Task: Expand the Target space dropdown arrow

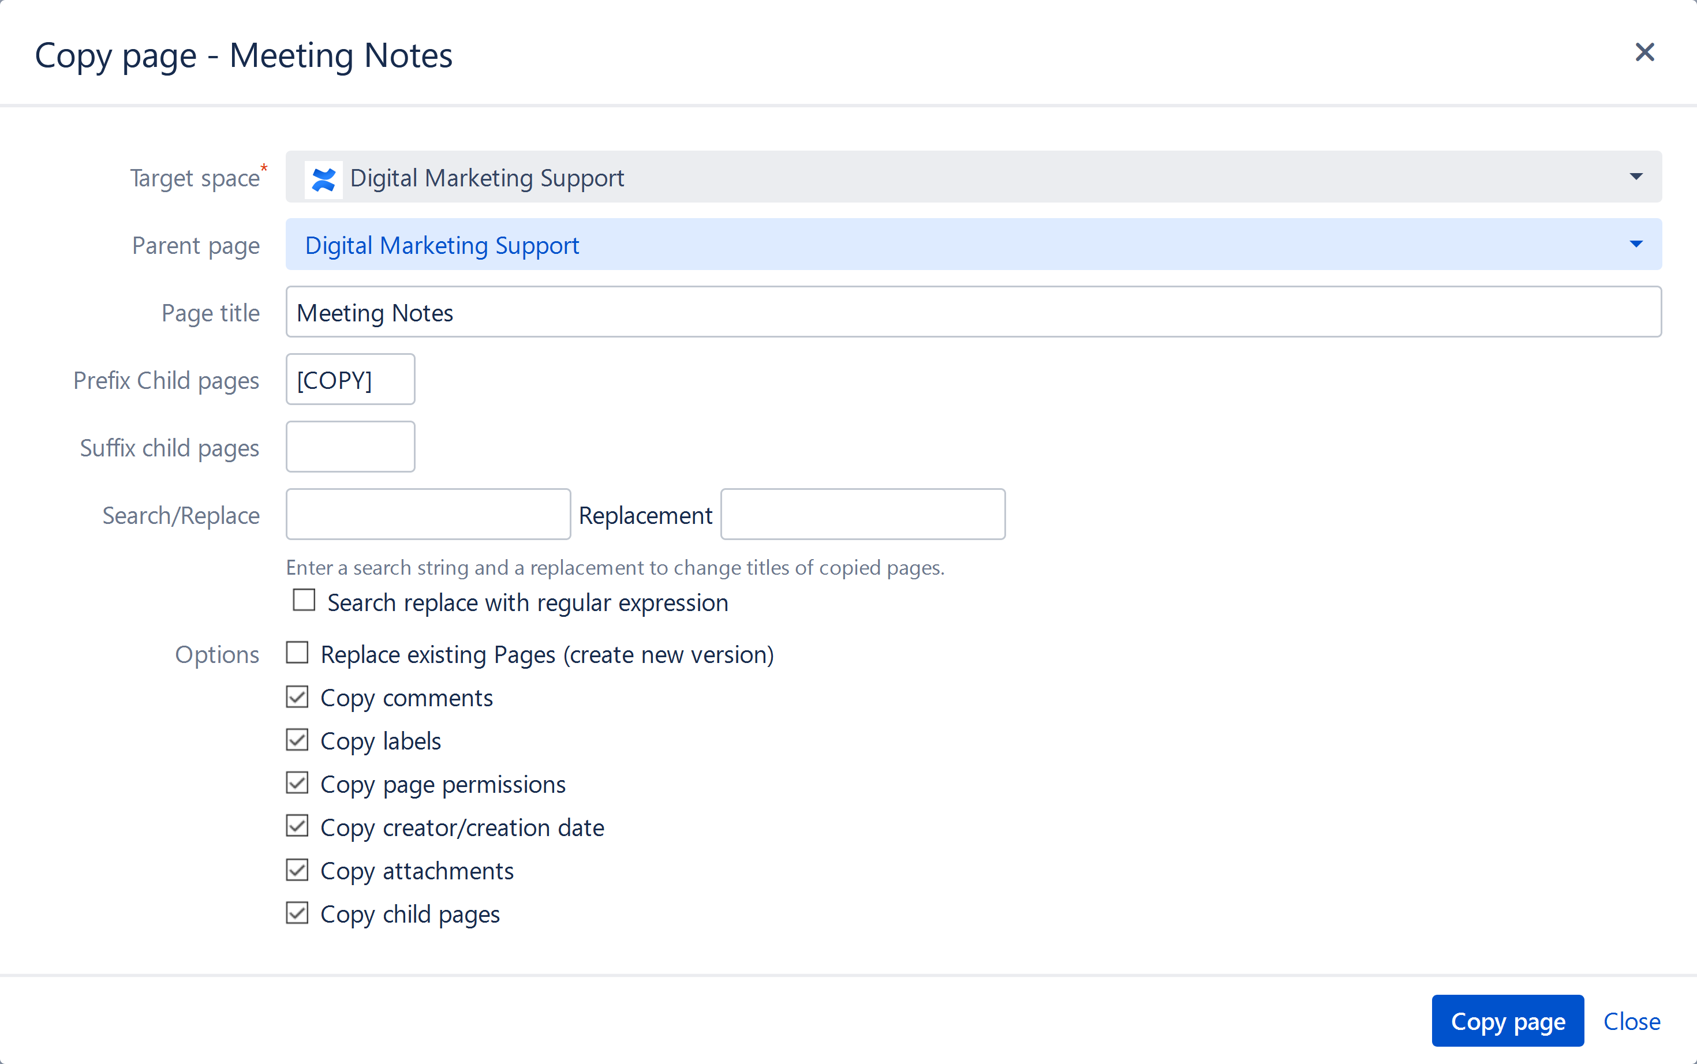Action: tap(1636, 177)
